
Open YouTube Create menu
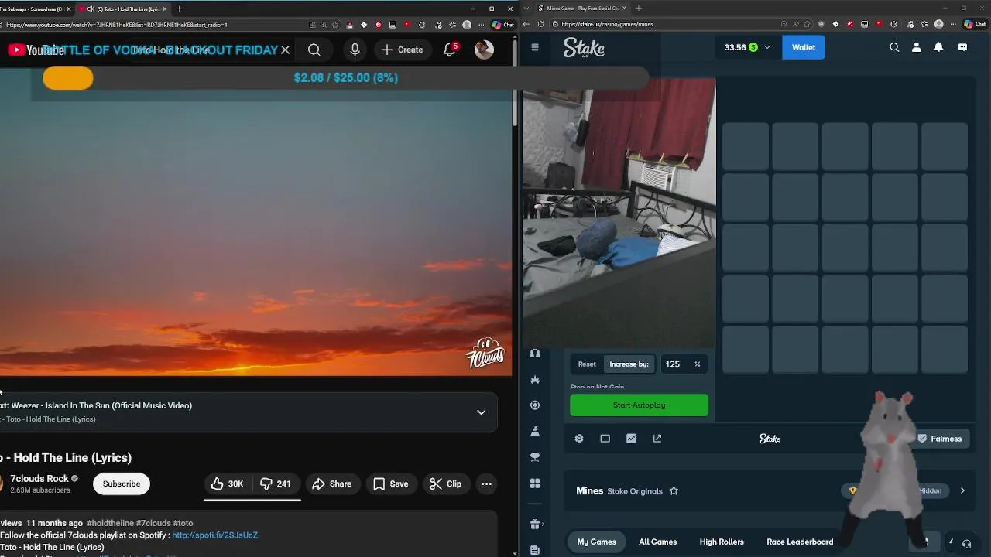(402, 50)
